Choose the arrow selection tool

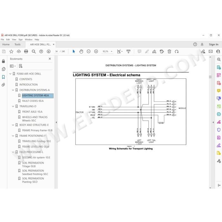[x=74, y=51]
